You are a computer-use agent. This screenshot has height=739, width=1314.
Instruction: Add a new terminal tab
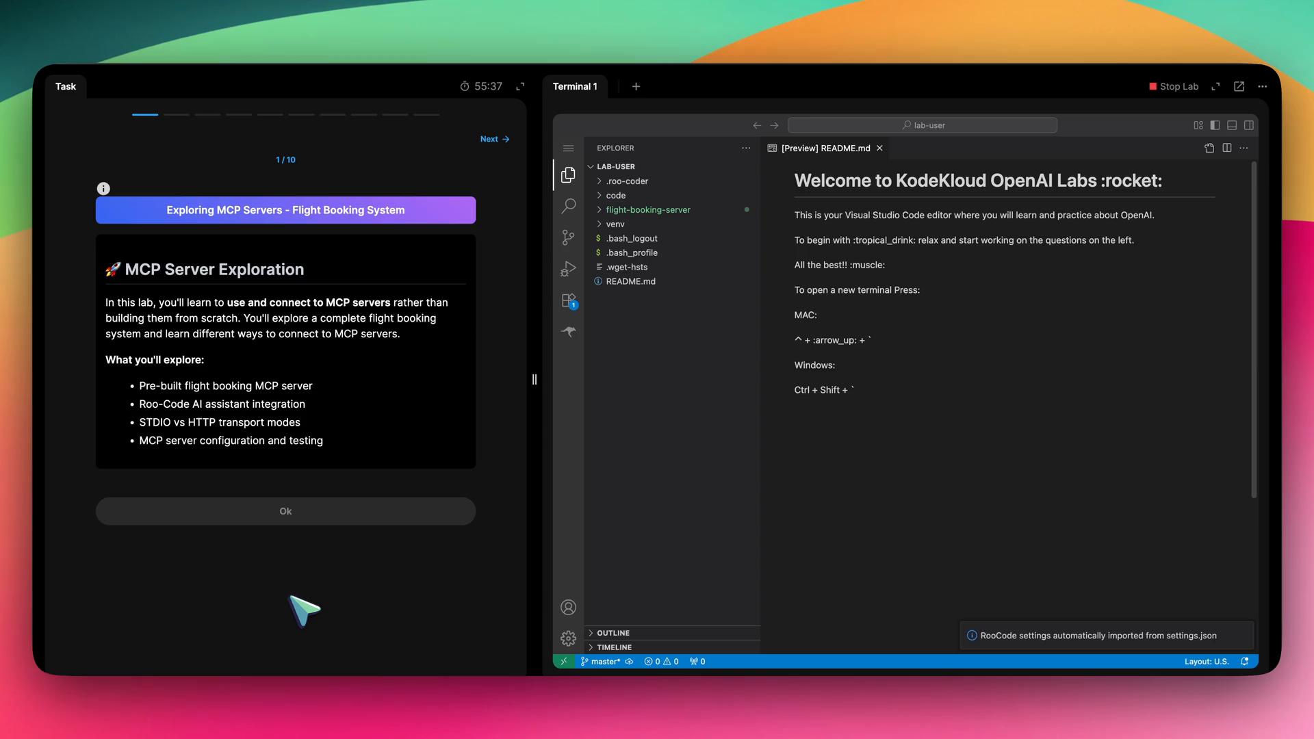click(x=636, y=86)
